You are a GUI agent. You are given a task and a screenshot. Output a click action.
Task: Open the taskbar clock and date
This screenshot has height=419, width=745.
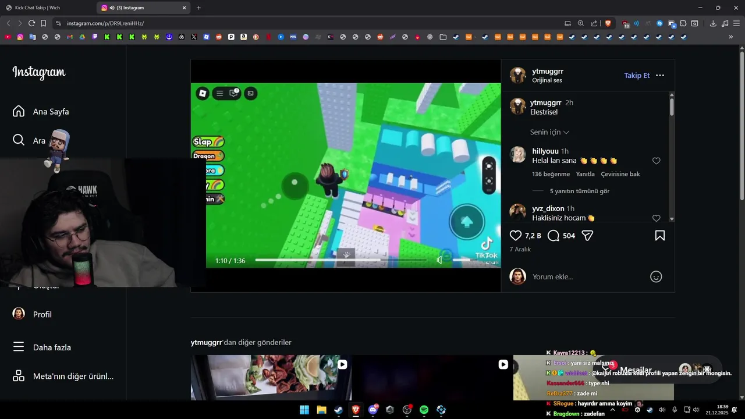717,410
